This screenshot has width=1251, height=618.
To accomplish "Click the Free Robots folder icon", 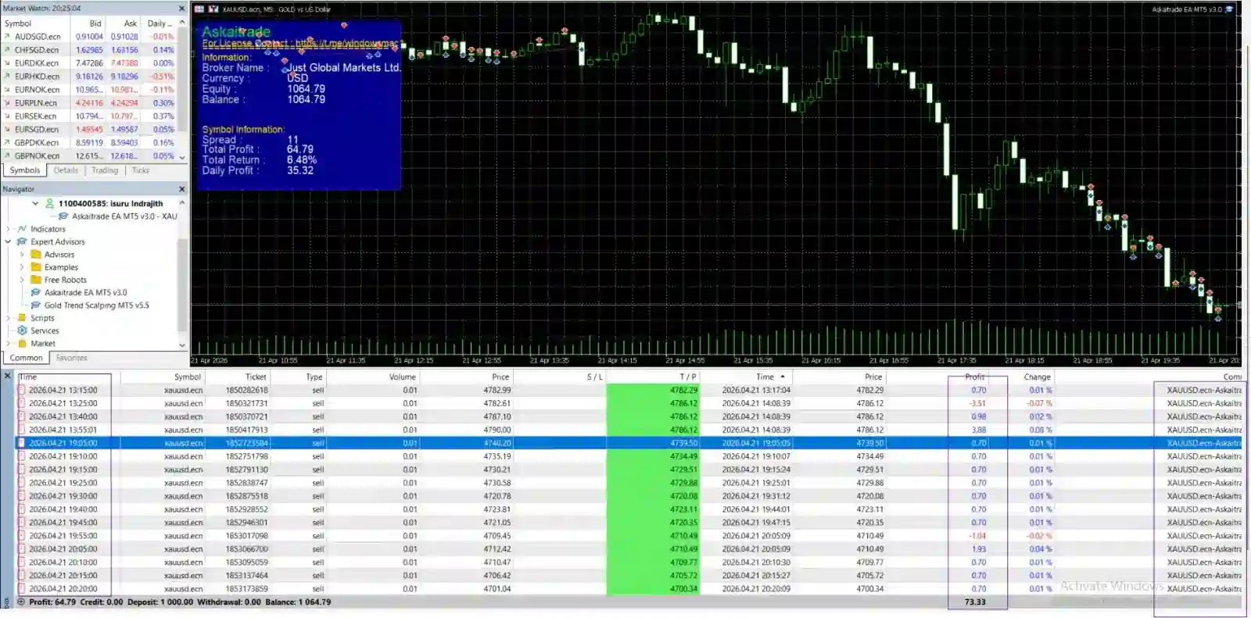I will tap(36, 280).
